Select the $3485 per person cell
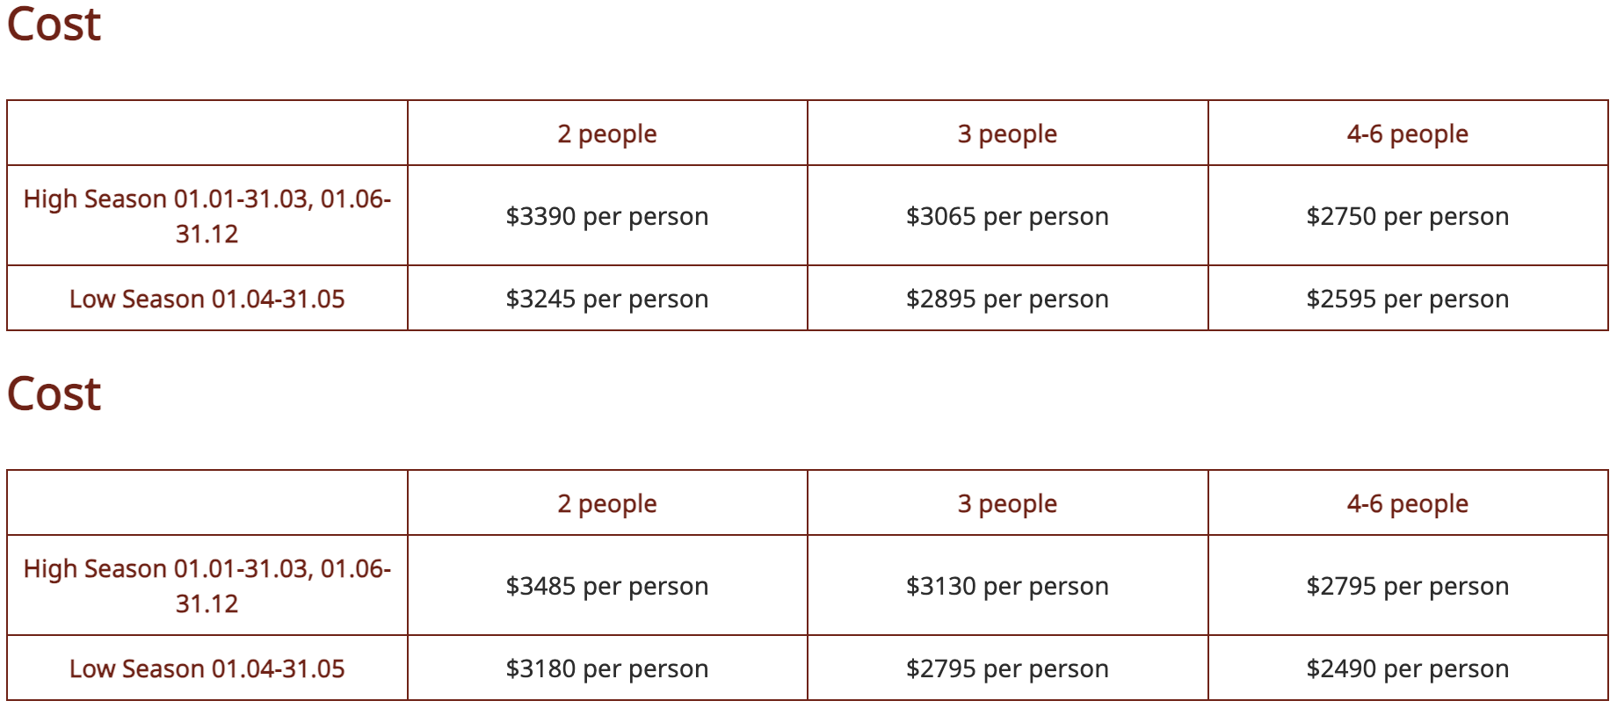The height and width of the screenshot is (708, 1617). click(x=606, y=586)
